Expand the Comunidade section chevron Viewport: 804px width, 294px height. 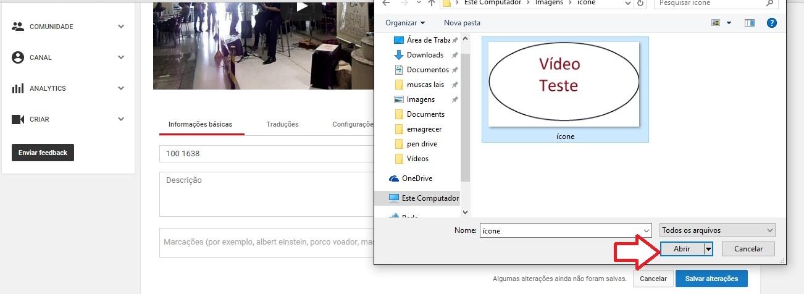point(121,27)
